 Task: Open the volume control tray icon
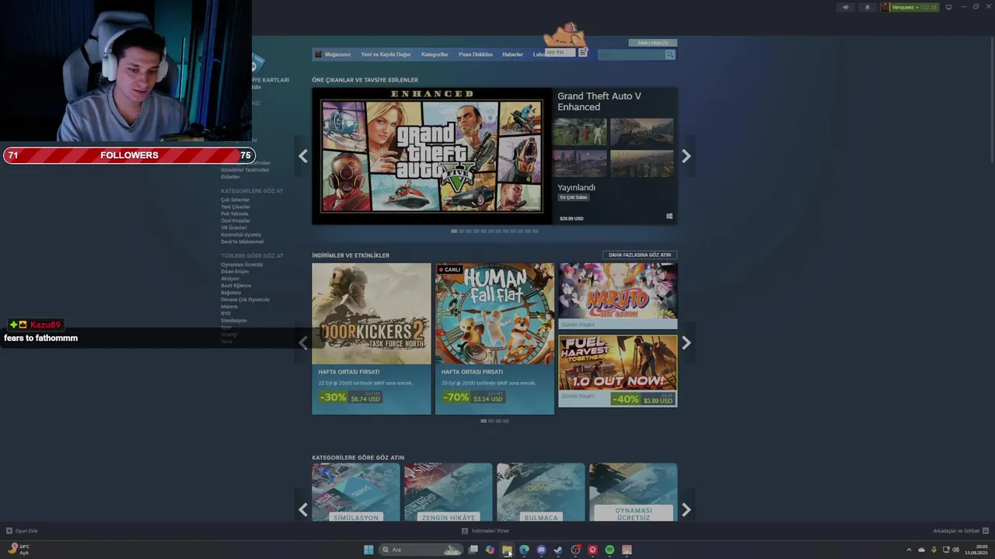(955, 550)
